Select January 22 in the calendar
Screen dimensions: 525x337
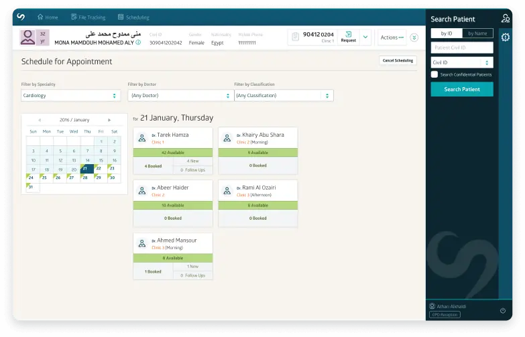[101, 169]
